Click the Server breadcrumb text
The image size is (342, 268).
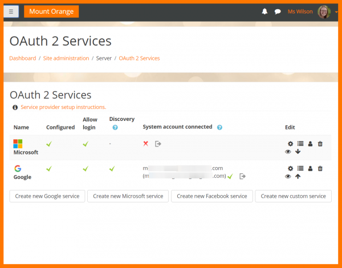[104, 58]
